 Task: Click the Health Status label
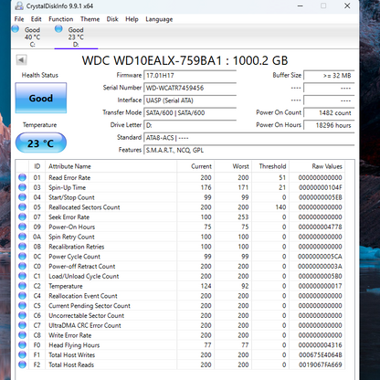(40, 75)
